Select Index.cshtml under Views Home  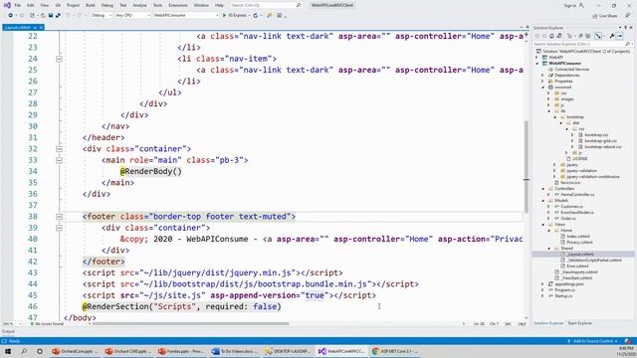click(578, 237)
